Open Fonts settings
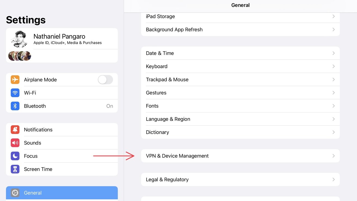This screenshot has width=357, height=201. tap(240, 106)
